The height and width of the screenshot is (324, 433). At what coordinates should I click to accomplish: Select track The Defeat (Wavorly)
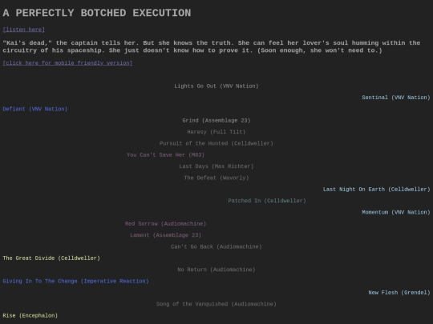point(216,178)
